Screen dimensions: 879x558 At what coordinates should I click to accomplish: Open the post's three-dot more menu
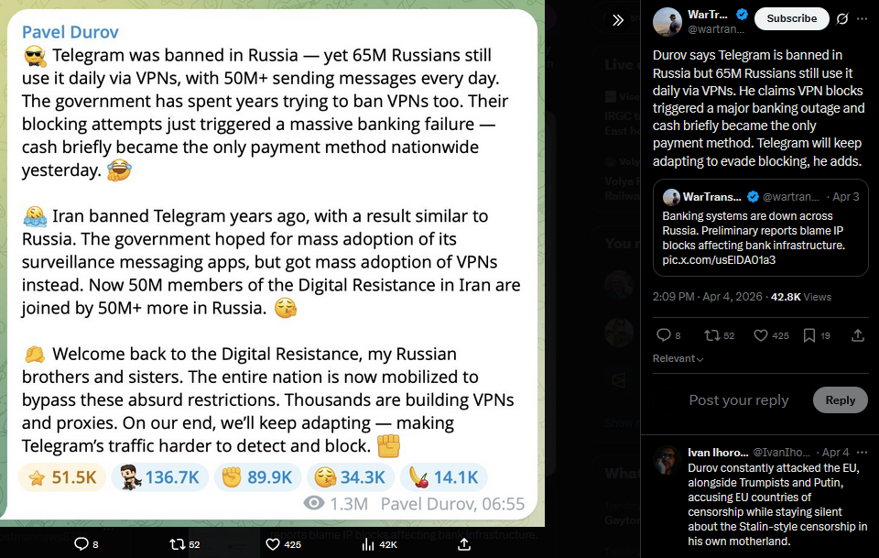tap(862, 19)
